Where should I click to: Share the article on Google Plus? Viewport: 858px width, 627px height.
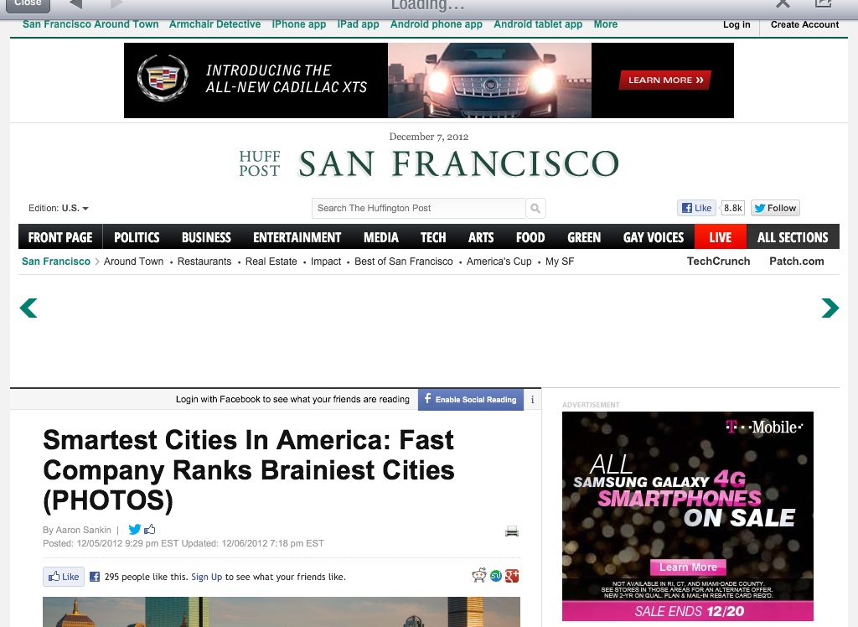pos(512,576)
